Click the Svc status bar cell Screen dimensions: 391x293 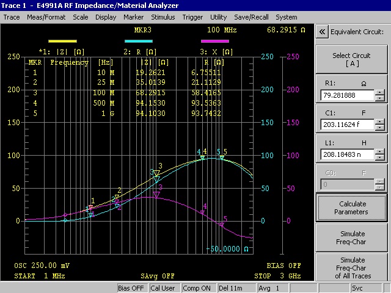[x=367, y=288]
